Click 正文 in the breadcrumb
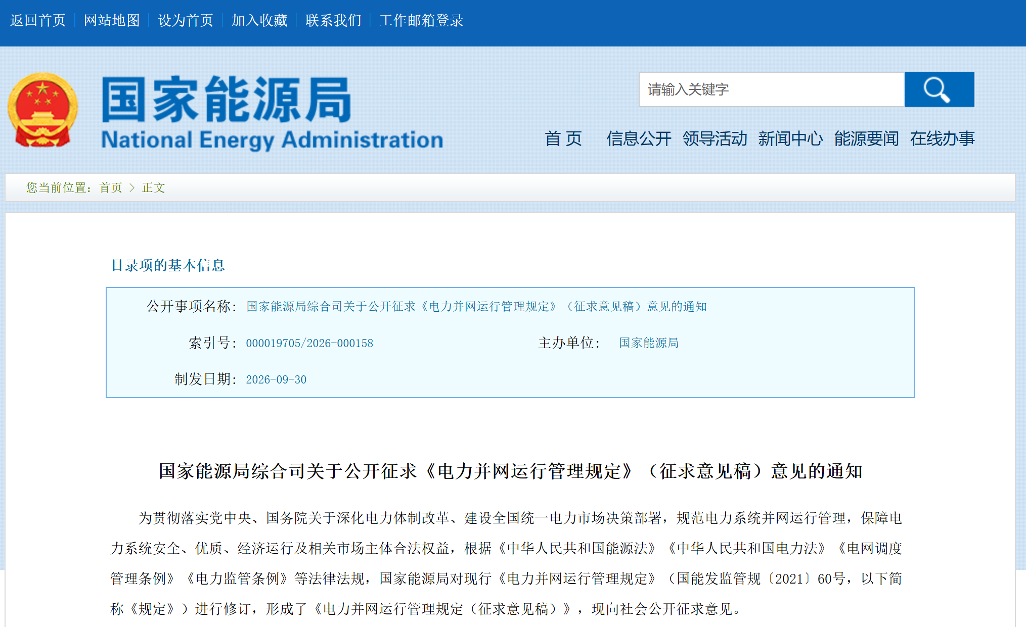The image size is (1026, 627). coord(153,188)
